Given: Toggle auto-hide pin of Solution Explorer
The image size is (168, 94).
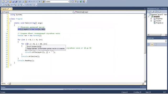Looking at the screenshot, I should [x=164, y=9].
